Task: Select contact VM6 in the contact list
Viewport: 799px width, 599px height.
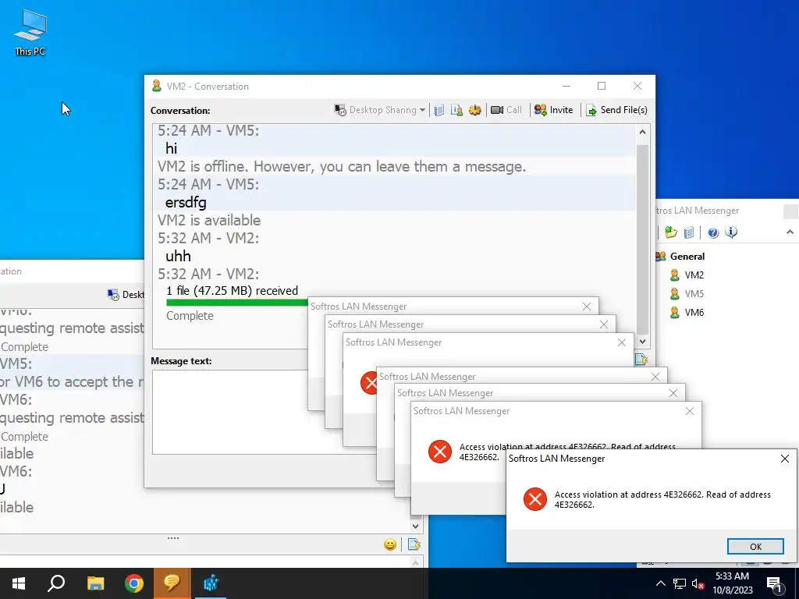Action: click(694, 313)
